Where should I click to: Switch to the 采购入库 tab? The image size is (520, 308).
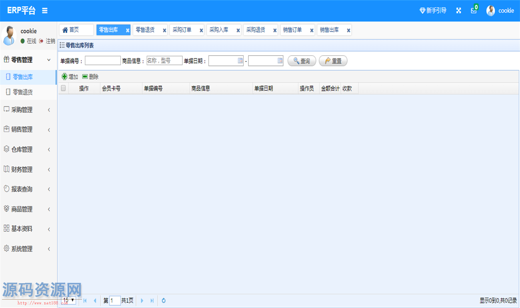coord(219,30)
